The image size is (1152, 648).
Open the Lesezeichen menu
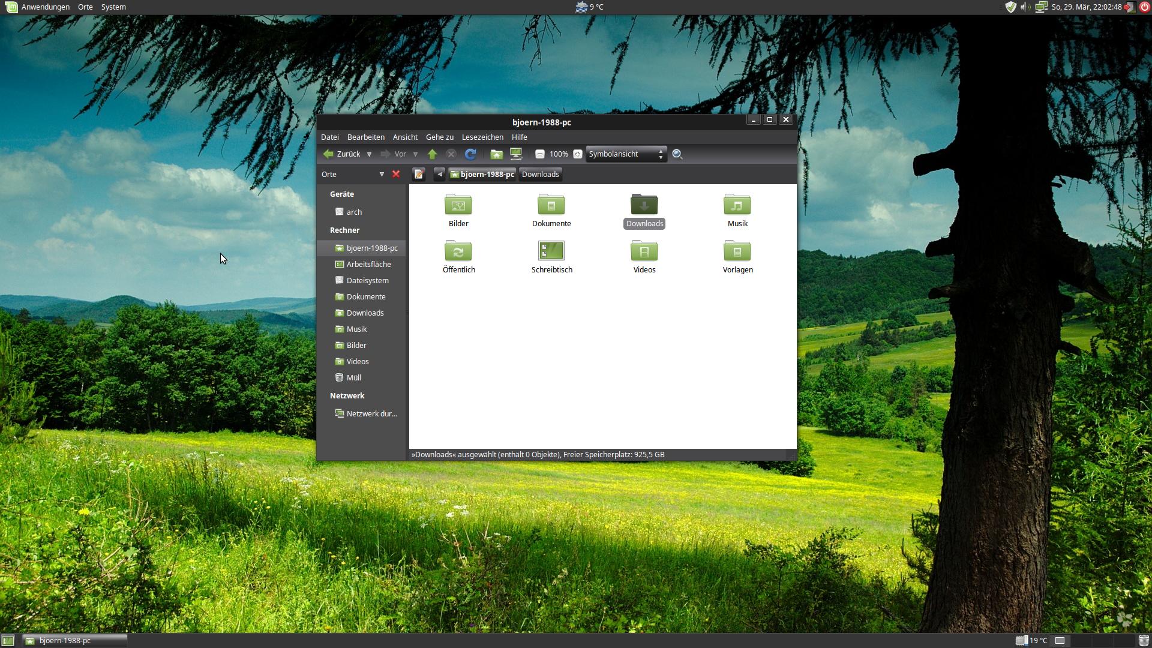(482, 137)
